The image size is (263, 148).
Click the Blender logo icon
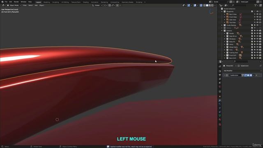2,2
